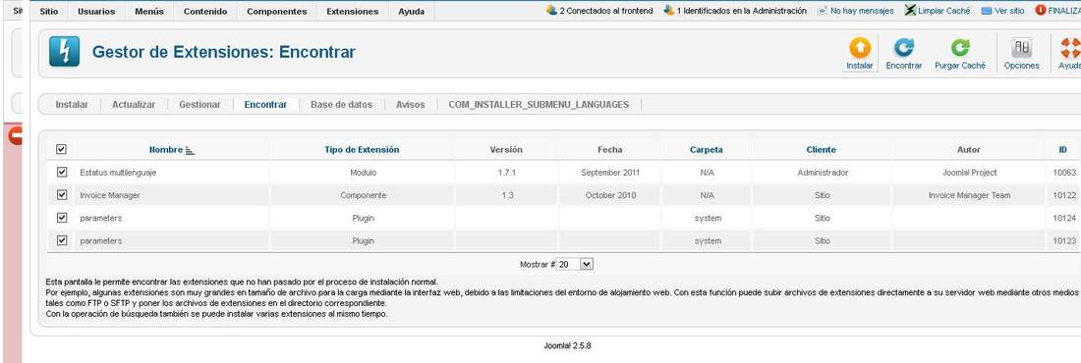Screen dimensions: 1081x363
Task: Click the Modulo type cell
Action: tap(364, 173)
